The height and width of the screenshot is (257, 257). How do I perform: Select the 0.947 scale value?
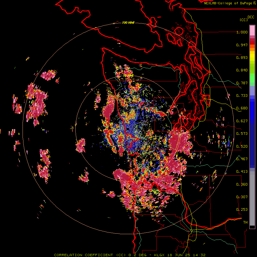(x=242, y=45)
